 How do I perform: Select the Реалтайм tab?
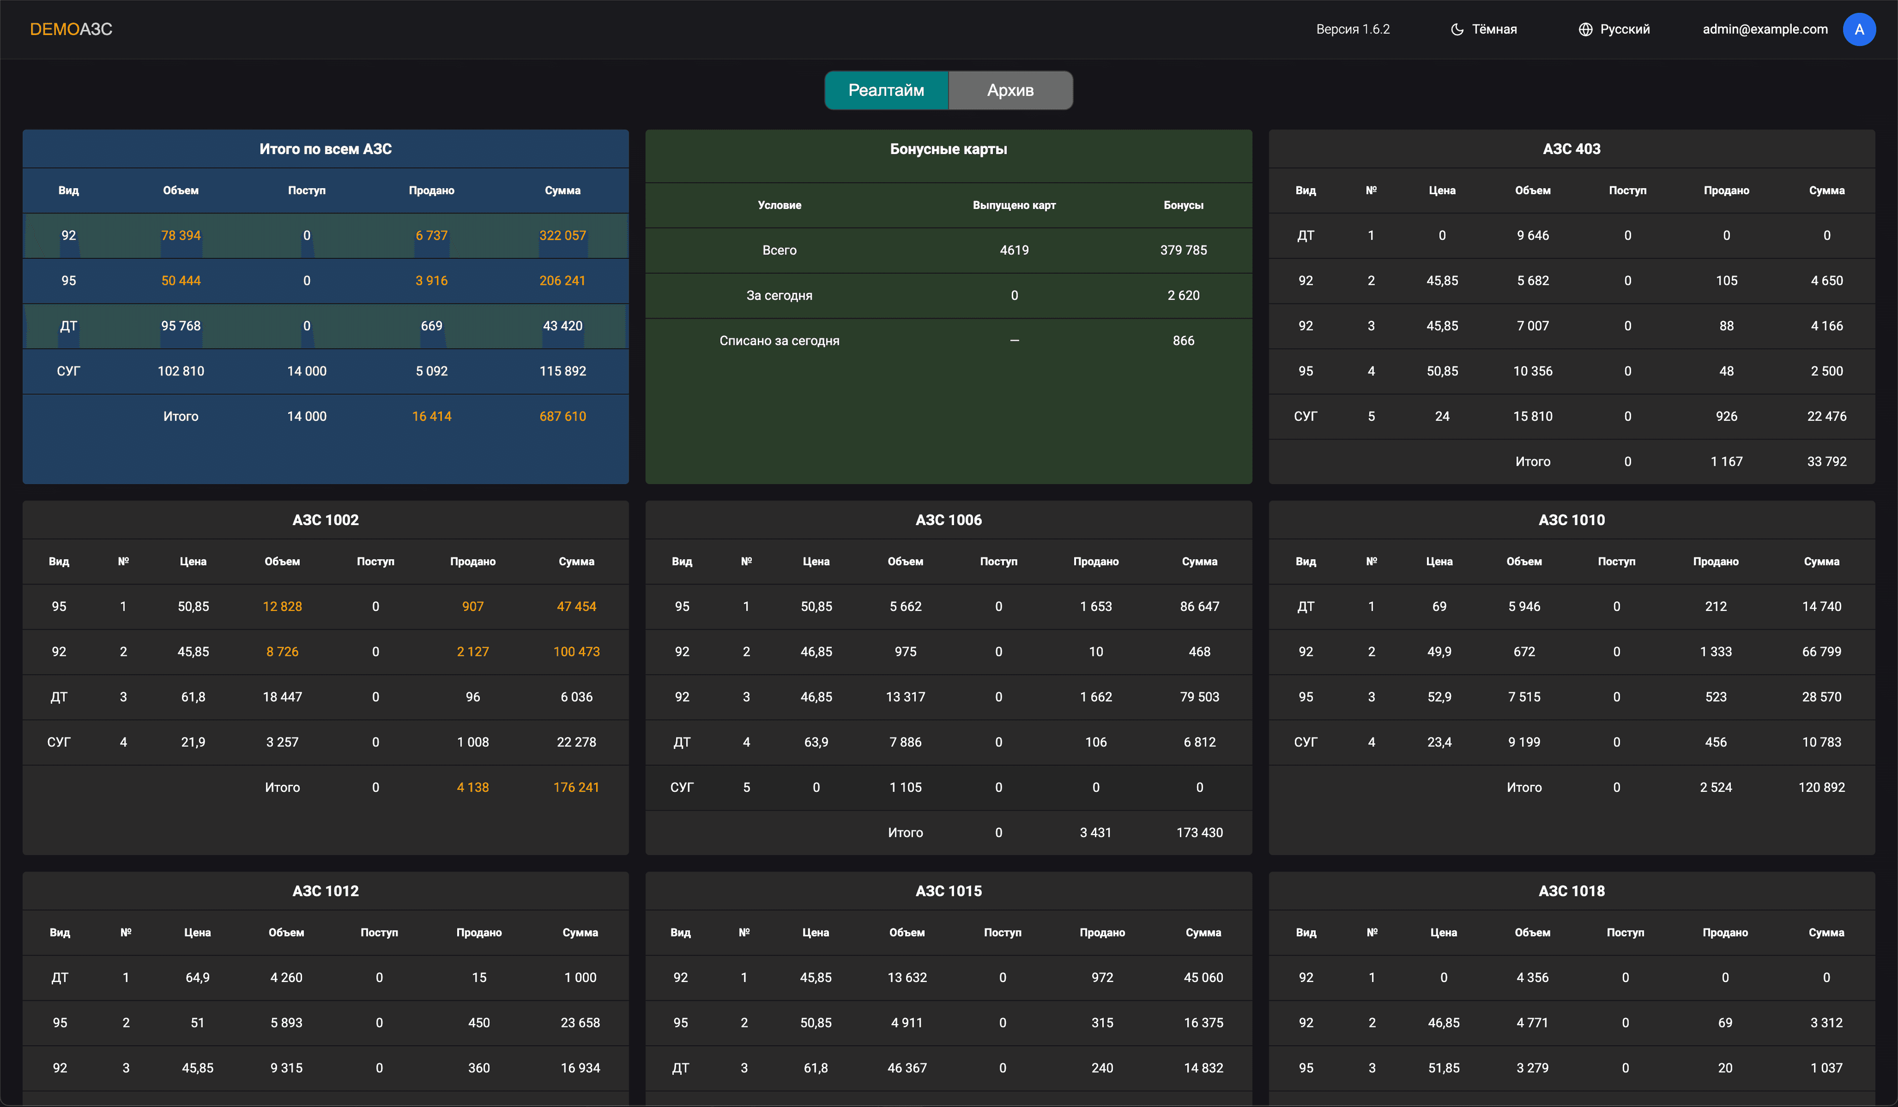pos(887,89)
